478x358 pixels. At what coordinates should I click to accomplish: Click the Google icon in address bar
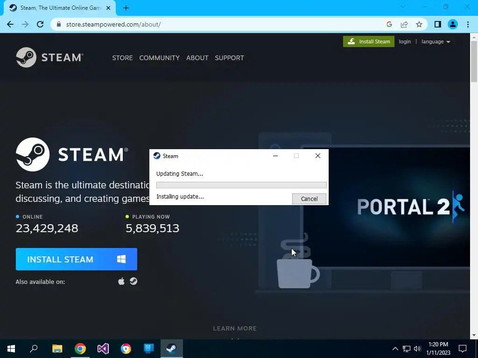click(389, 24)
